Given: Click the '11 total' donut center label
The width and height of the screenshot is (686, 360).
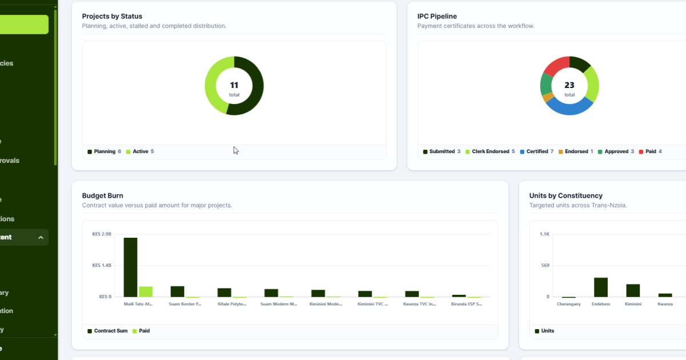Looking at the screenshot, I should [x=234, y=89].
